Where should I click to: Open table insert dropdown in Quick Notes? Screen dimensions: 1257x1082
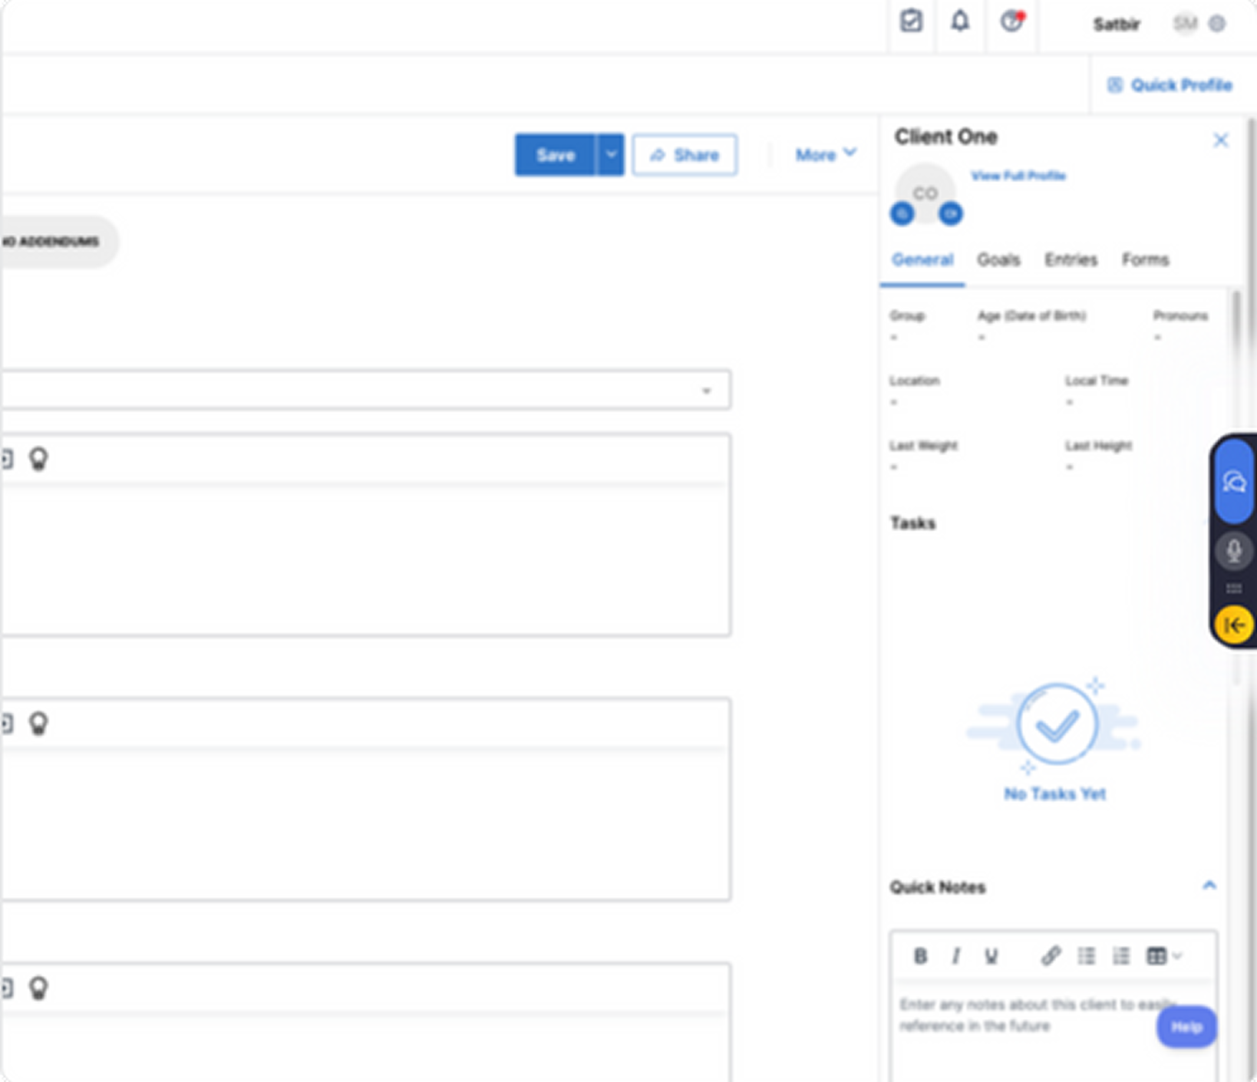(1163, 956)
